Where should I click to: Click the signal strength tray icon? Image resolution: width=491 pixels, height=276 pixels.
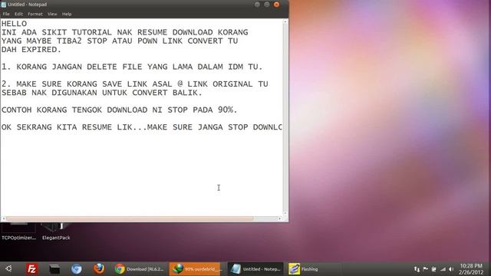coord(443,269)
